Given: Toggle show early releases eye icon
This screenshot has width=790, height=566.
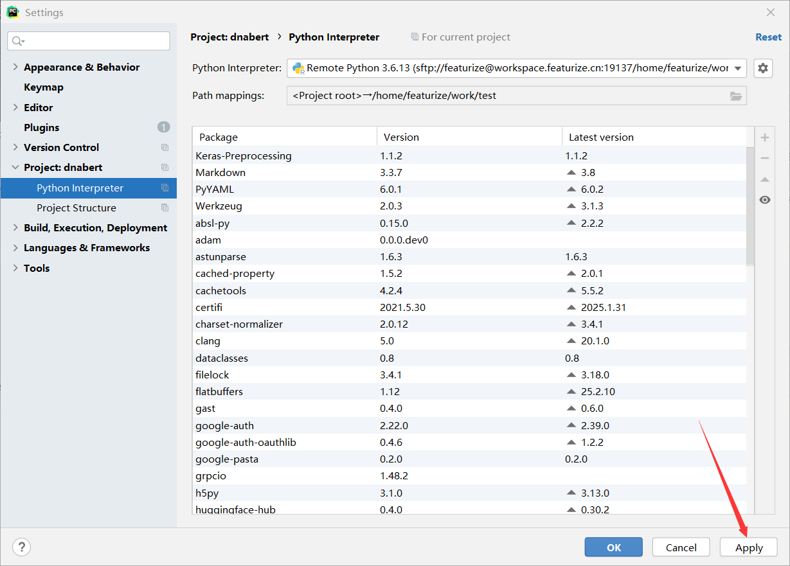Looking at the screenshot, I should 765,200.
